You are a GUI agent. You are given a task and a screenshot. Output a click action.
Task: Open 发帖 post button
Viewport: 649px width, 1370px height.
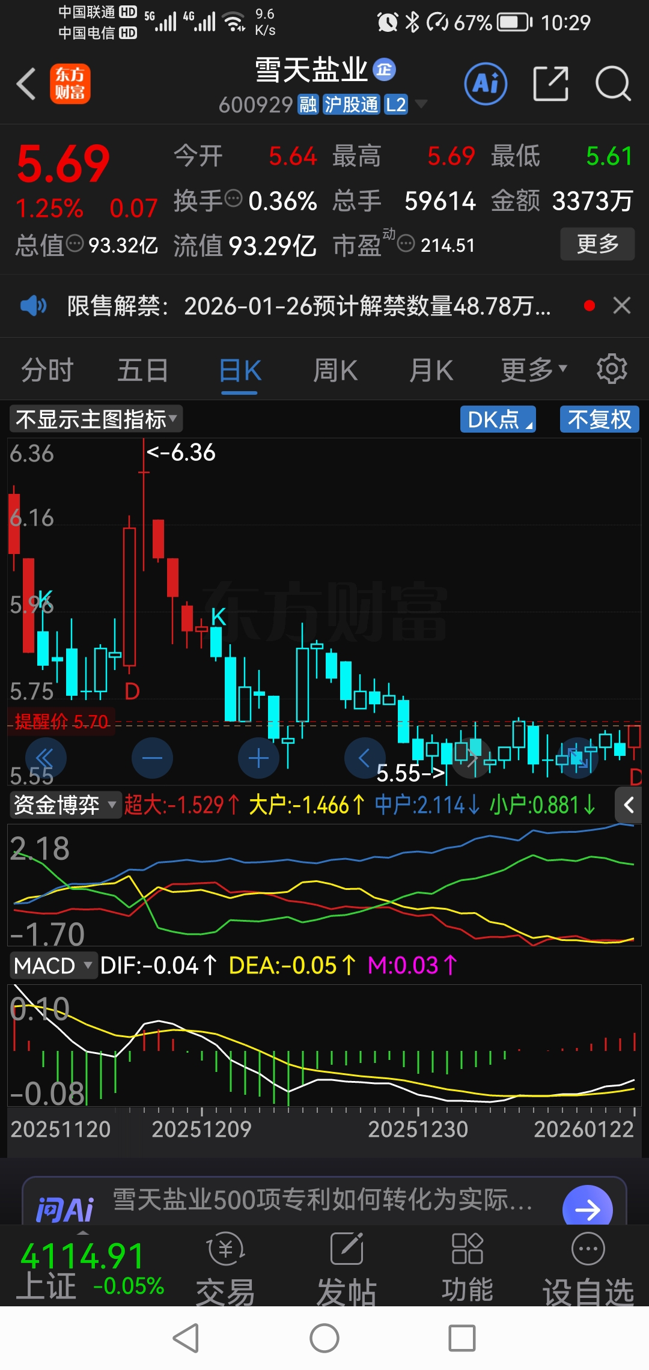coord(347,1268)
